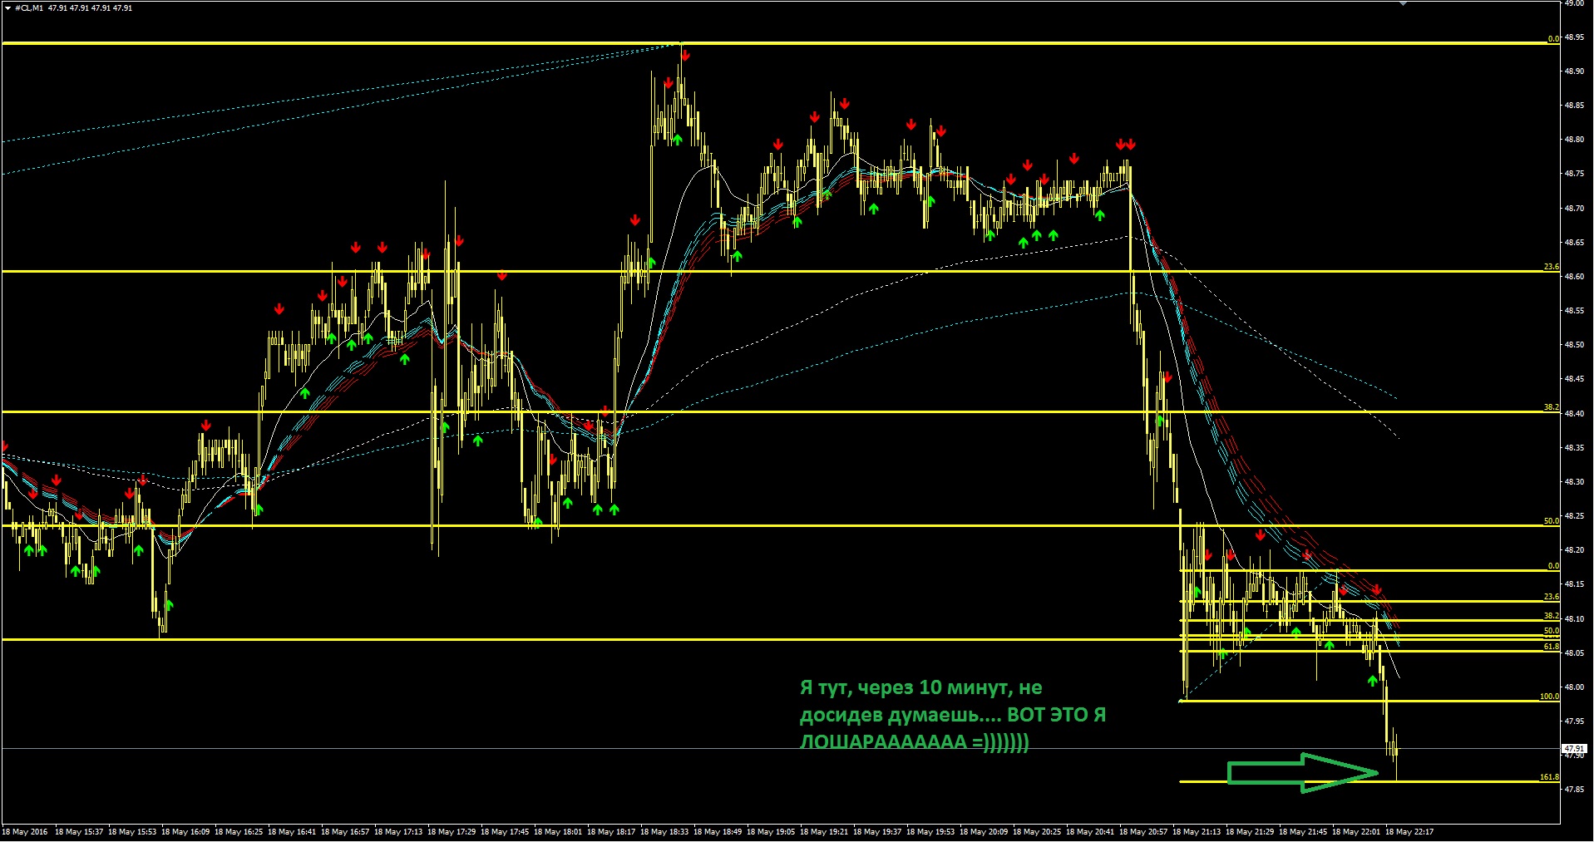Screen dimensions: 1594x842
Task: Click the 18 May 18:49 time label
Action: pyautogui.click(x=718, y=832)
